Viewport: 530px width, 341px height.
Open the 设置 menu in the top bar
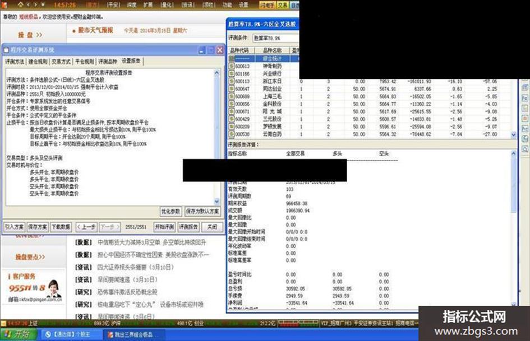click(x=243, y=4)
